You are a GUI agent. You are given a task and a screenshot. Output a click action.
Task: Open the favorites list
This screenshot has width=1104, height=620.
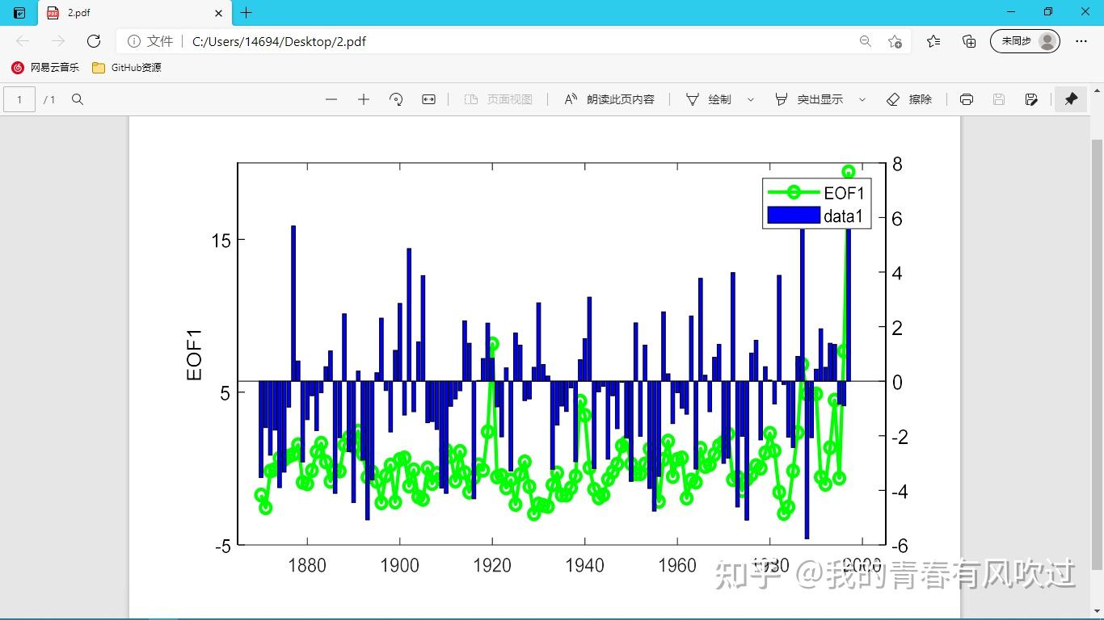pyautogui.click(x=933, y=41)
